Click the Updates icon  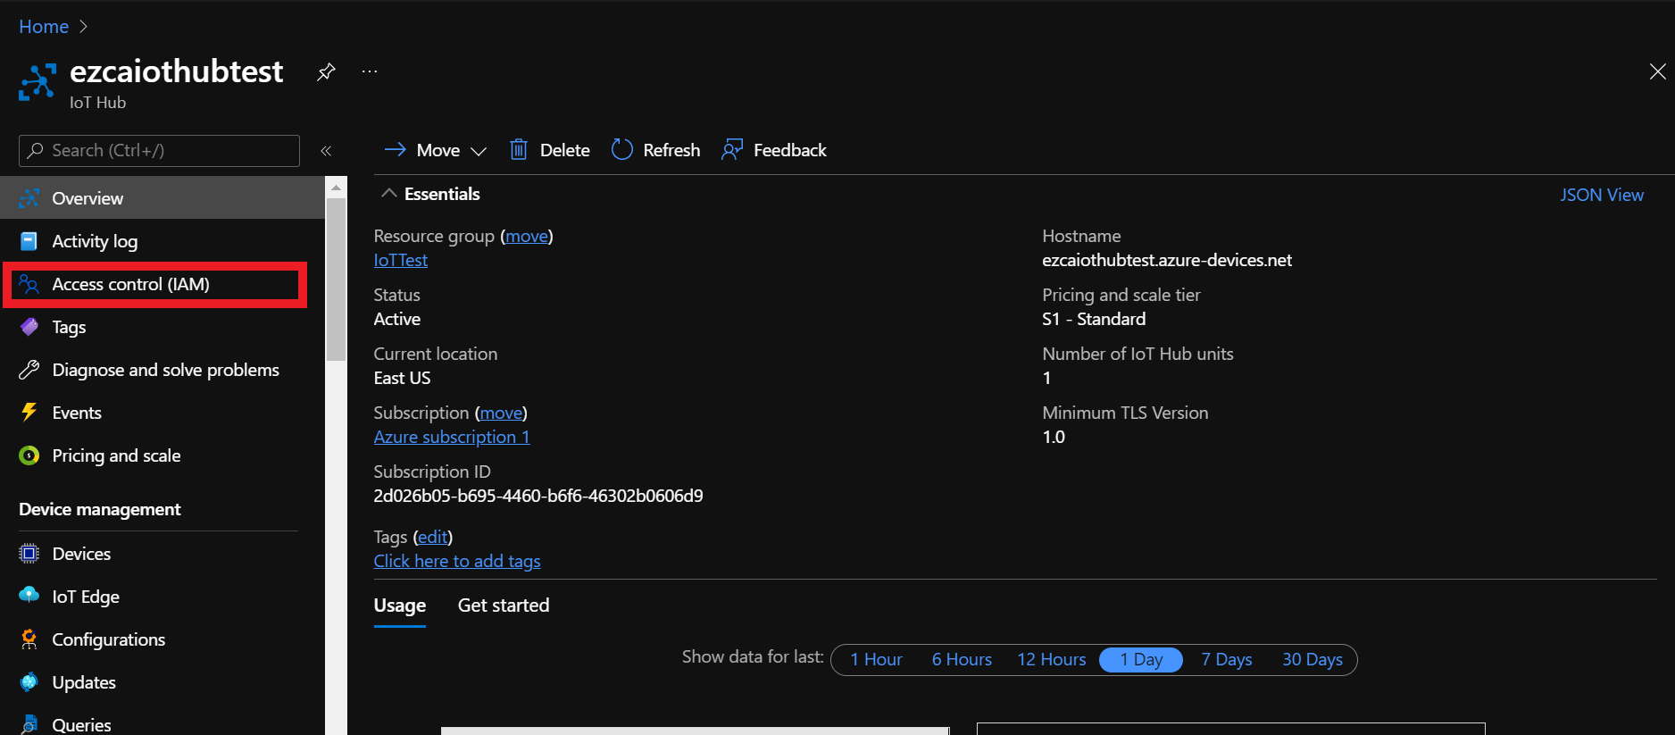tap(29, 682)
